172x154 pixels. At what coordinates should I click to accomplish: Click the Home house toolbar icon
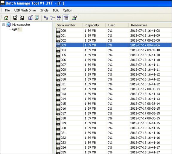pos(6,18)
